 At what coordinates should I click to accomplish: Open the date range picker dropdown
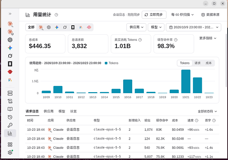[194, 27]
